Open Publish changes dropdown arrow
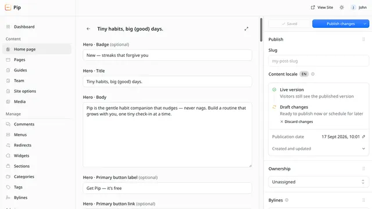The image size is (372, 209). pos(365,24)
